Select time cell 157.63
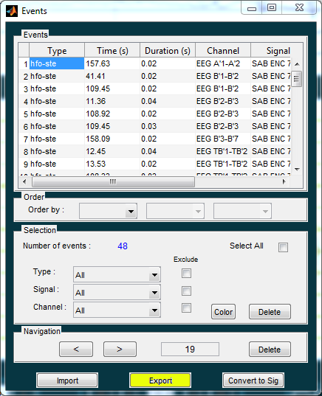The image size is (322, 396). pos(112,63)
